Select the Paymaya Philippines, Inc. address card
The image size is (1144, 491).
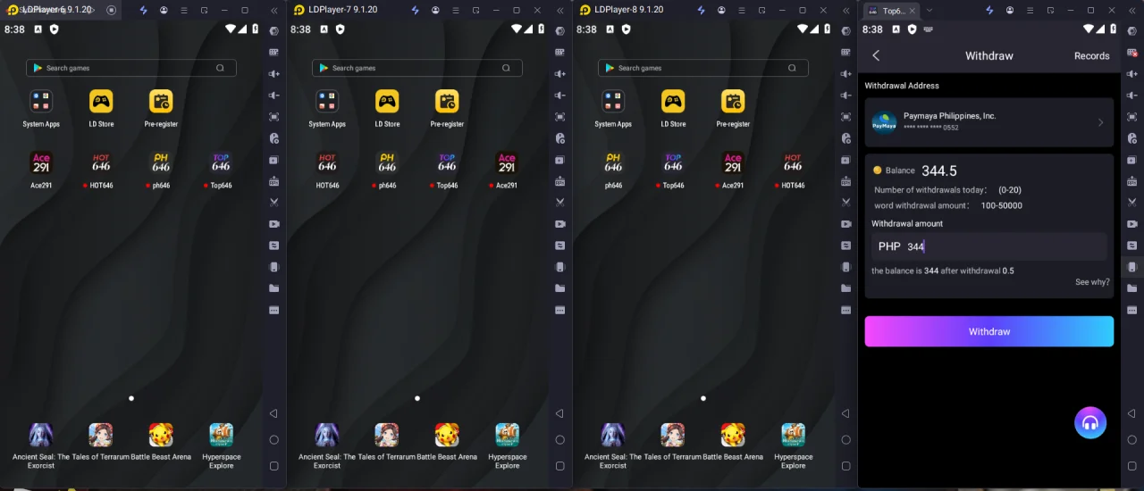click(x=988, y=122)
